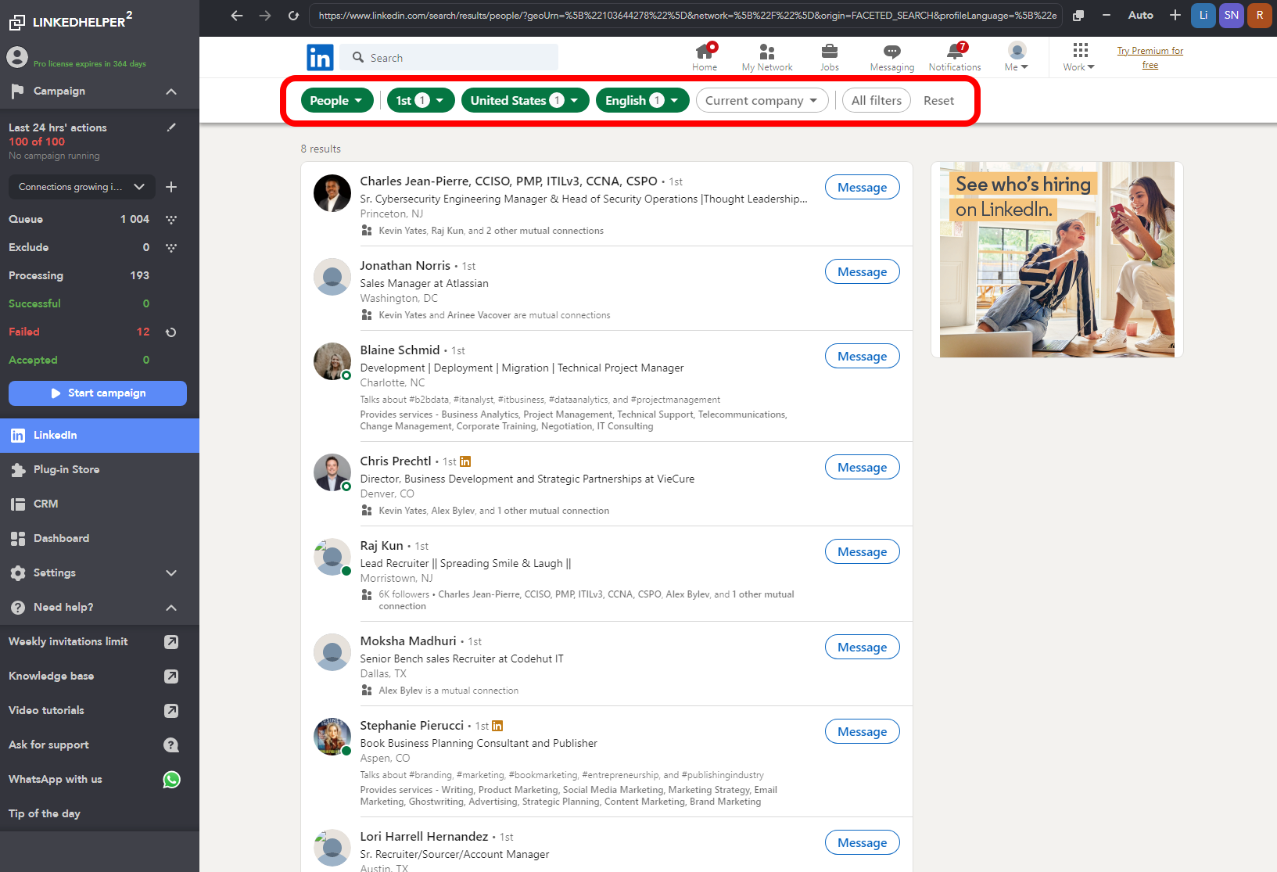The width and height of the screenshot is (1277, 872).
Task: Click the See who's hiring ad image
Action: [1057, 260]
